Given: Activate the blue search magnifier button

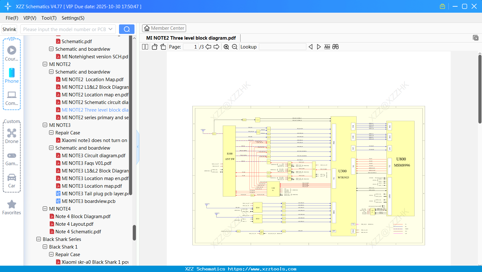Looking at the screenshot, I should click(127, 29).
